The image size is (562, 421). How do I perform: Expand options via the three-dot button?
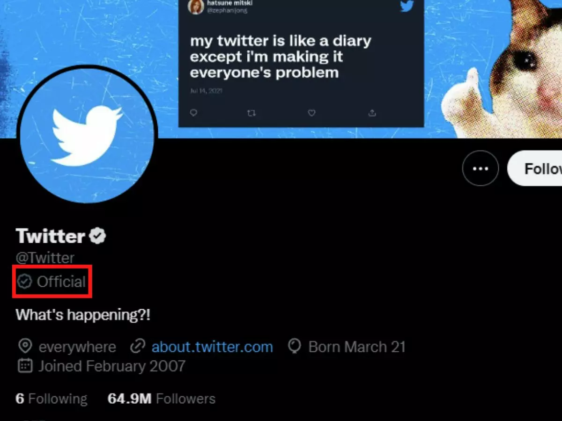(x=481, y=168)
